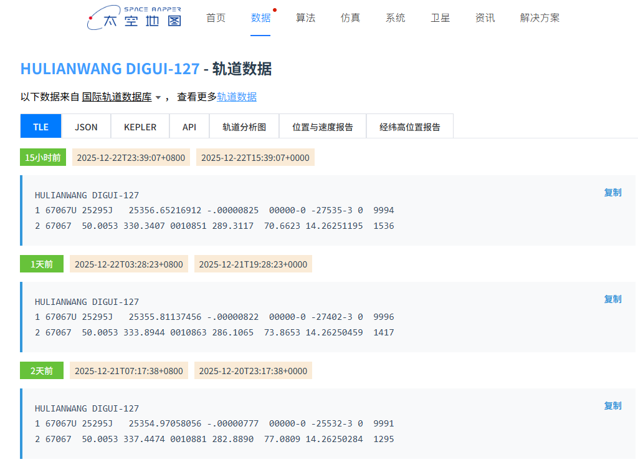Click the HULIANWANG DIGUI-127 title link
Image resolution: width=638 pixels, height=472 pixels.
110,69
